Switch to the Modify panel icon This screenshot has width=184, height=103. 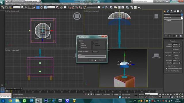coord(168,11)
